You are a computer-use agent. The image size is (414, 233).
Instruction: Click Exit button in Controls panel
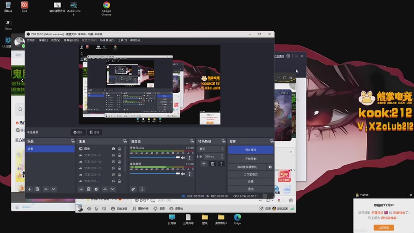pos(250,189)
